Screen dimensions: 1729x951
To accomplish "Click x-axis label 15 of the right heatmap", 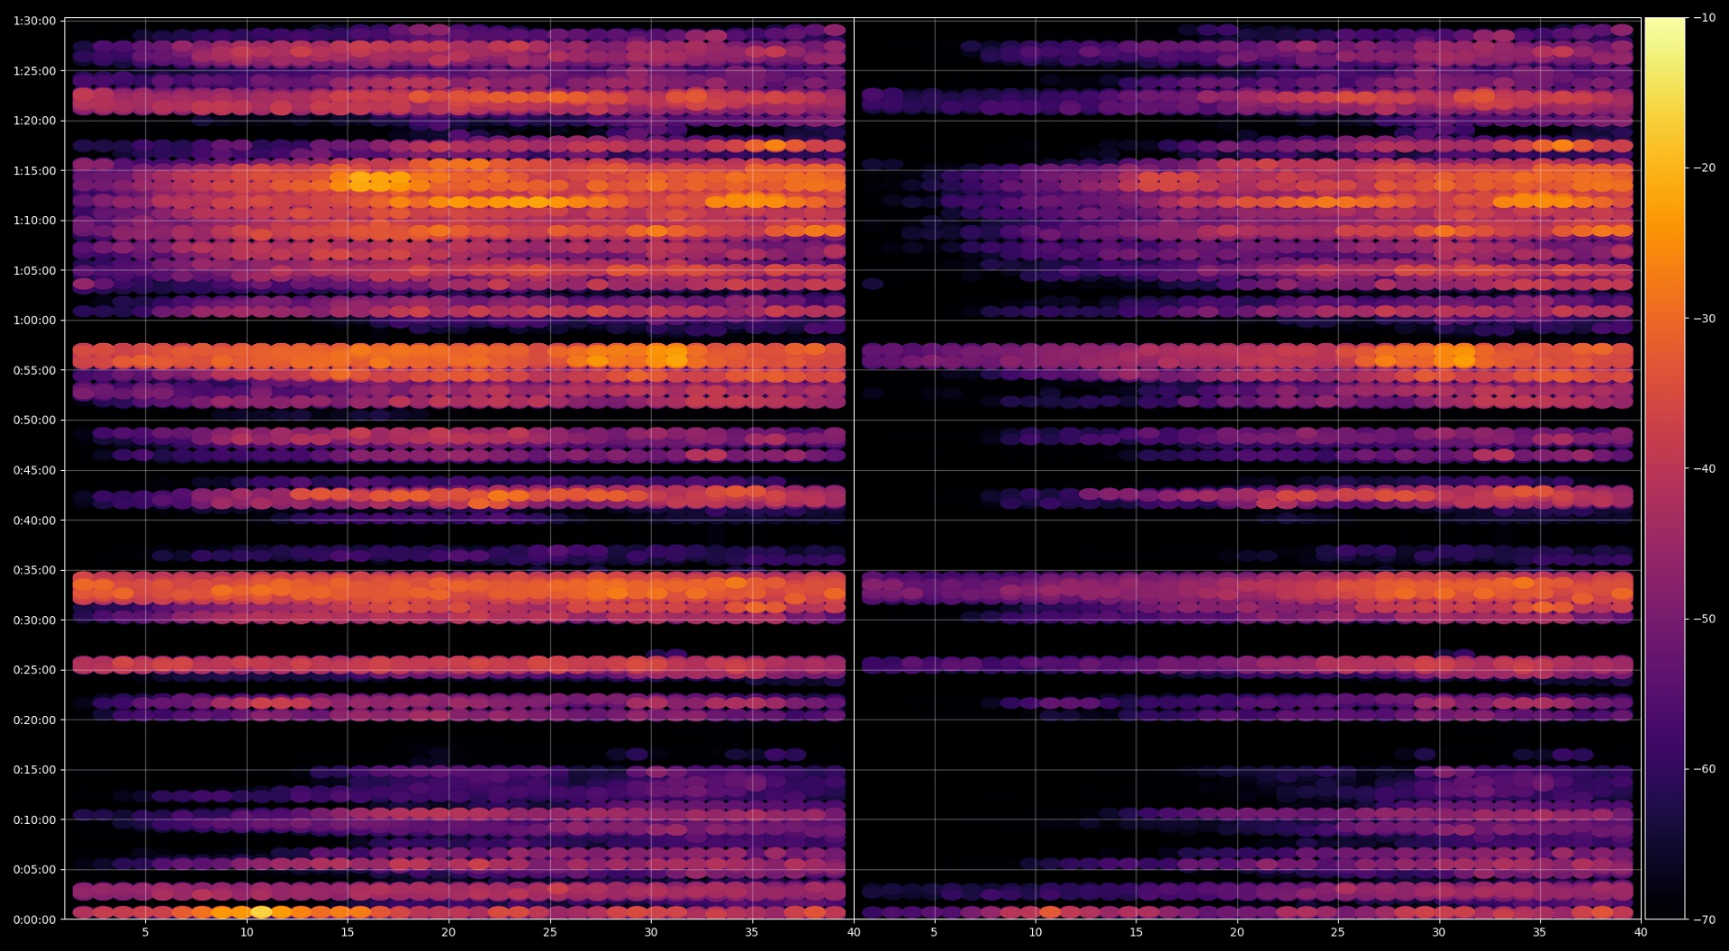I will (1136, 933).
